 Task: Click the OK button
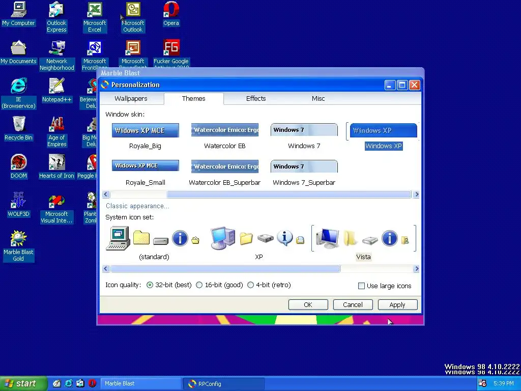click(x=308, y=304)
